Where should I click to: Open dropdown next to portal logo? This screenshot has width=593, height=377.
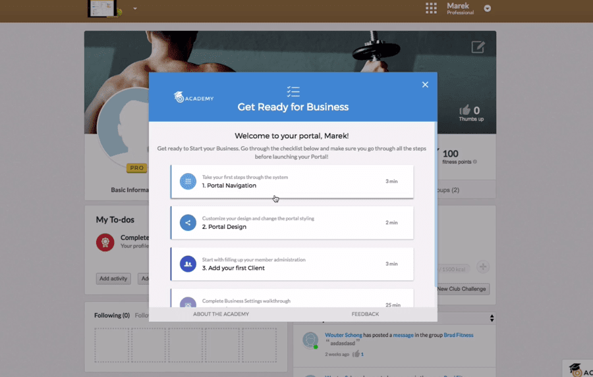point(135,9)
